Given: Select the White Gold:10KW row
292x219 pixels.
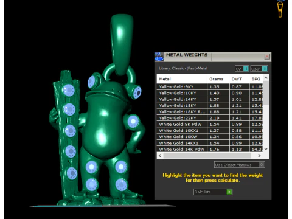Looking at the screenshot, I should [210, 137].
